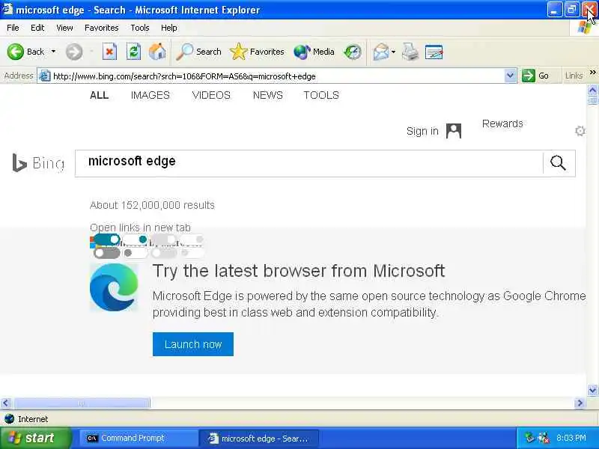This screenshot has height=449, width=599.
Task: Open the Rewards link
Action: 502,123
